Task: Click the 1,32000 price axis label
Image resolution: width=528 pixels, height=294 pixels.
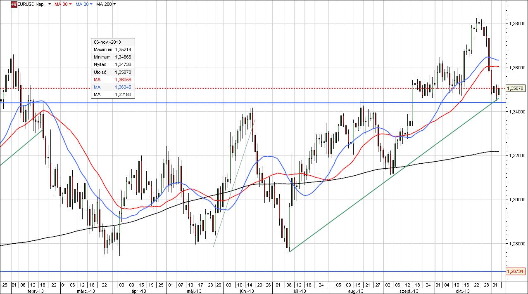Action: point(517,156)
